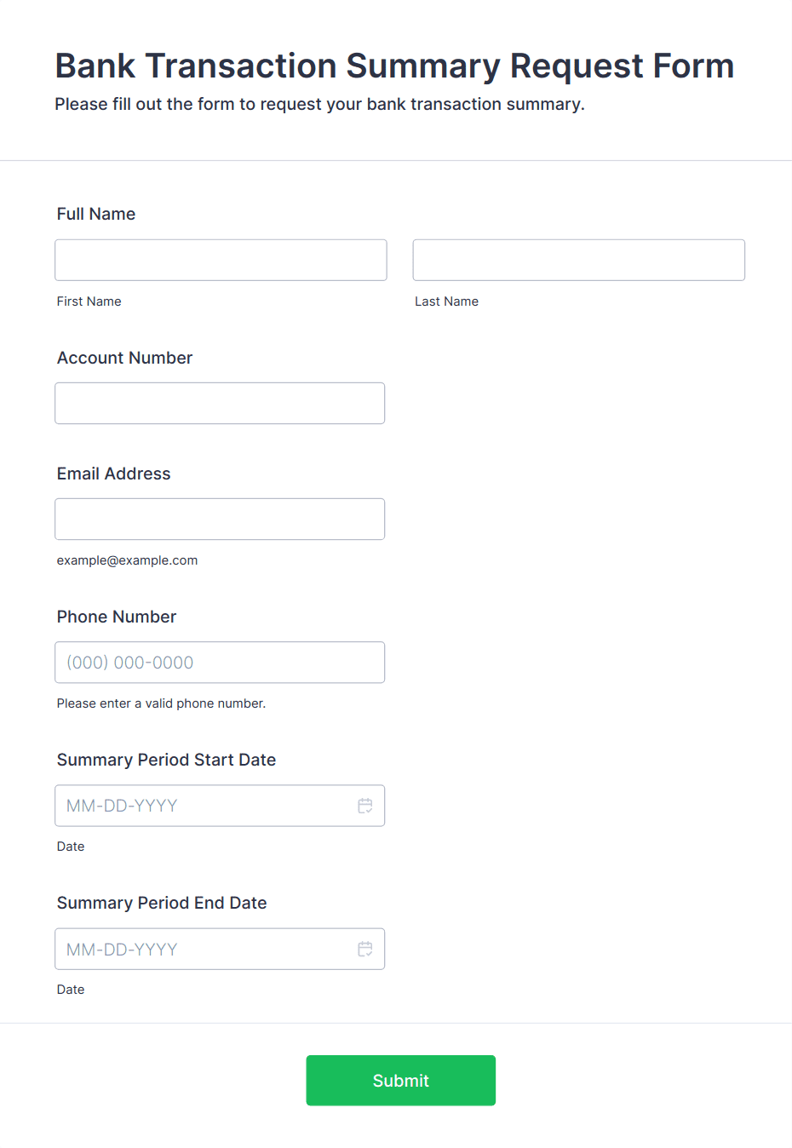Focus the Last Name text box
792x1148 pixels.
tap(578, 260)
